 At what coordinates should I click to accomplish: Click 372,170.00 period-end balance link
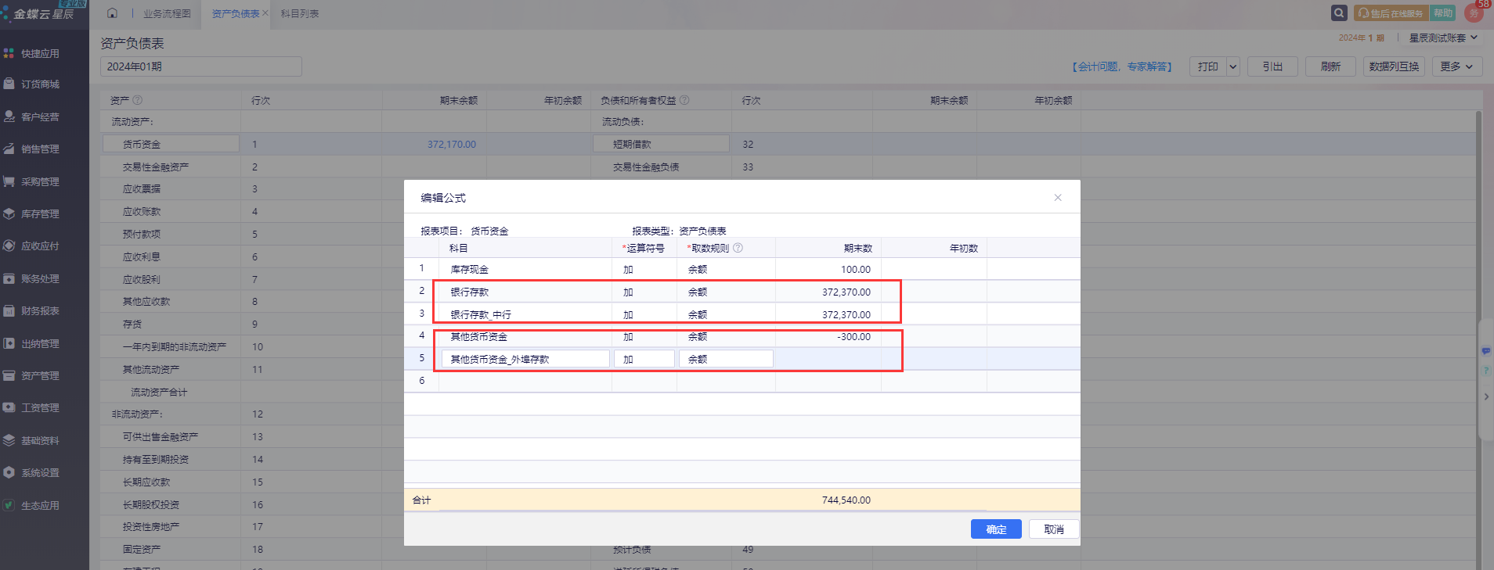452,144
